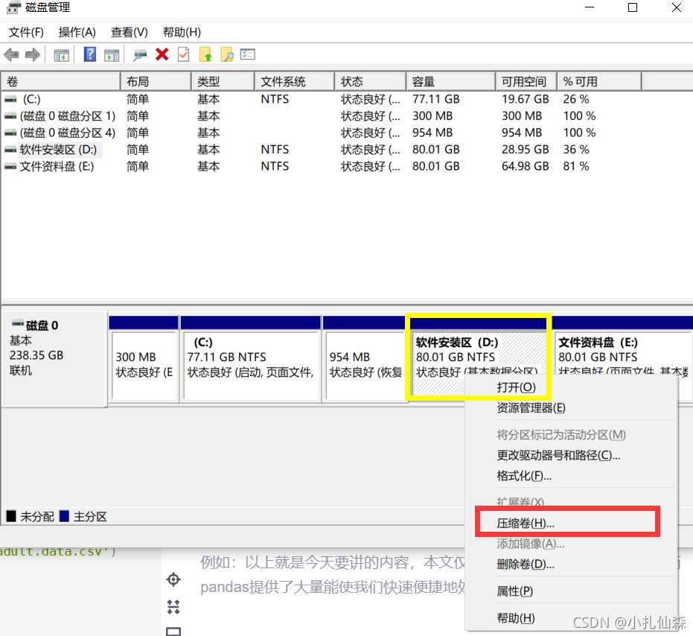The height and width of the screenshot is (636, 693).
Task: Sort by the 卷 column header
Action: (61, 82)
